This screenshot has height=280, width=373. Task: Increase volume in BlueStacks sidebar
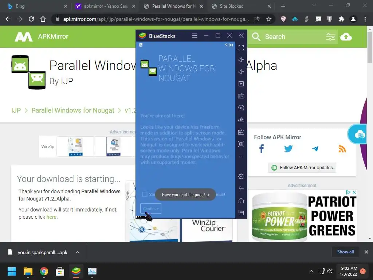241,60
